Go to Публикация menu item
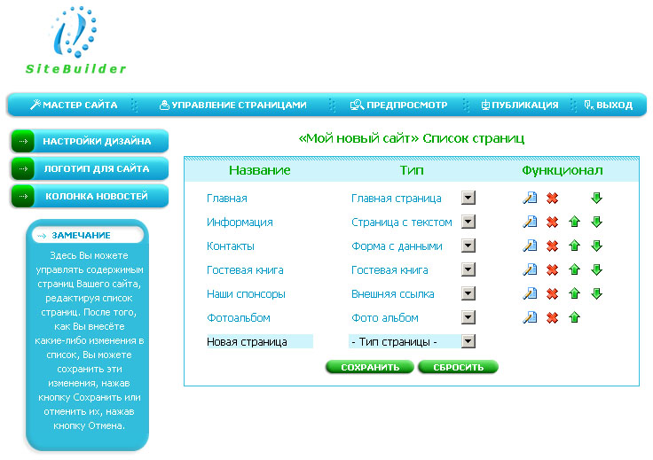The image size is (653, 460). (519, 105)
